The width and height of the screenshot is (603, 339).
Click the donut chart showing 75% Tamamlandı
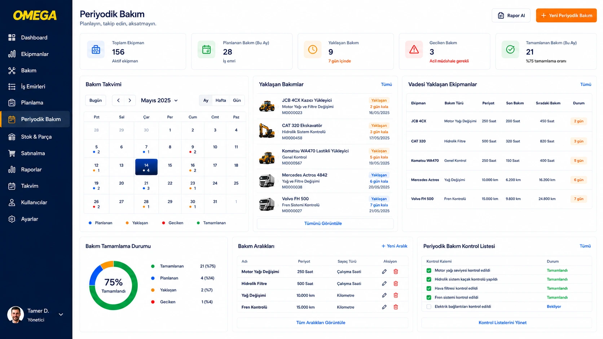114,286
